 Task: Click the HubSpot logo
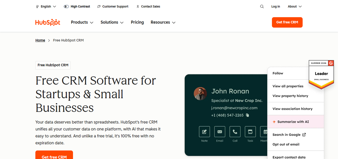click(48, 22)
